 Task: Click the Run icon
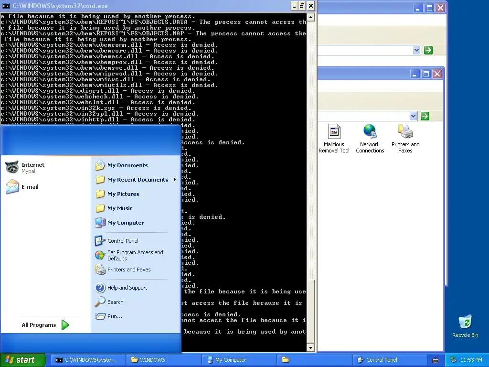pyautogui.click(x=100, y=316)
